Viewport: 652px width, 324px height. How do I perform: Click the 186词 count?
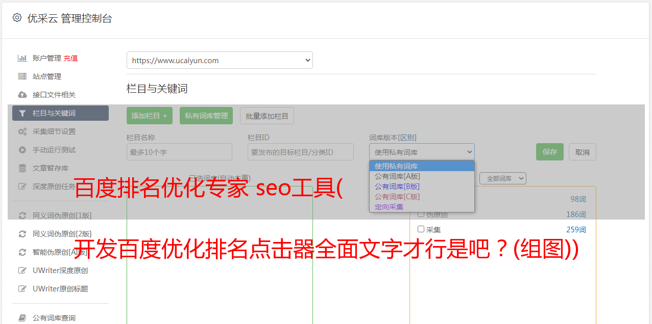(x=576, y=214)
